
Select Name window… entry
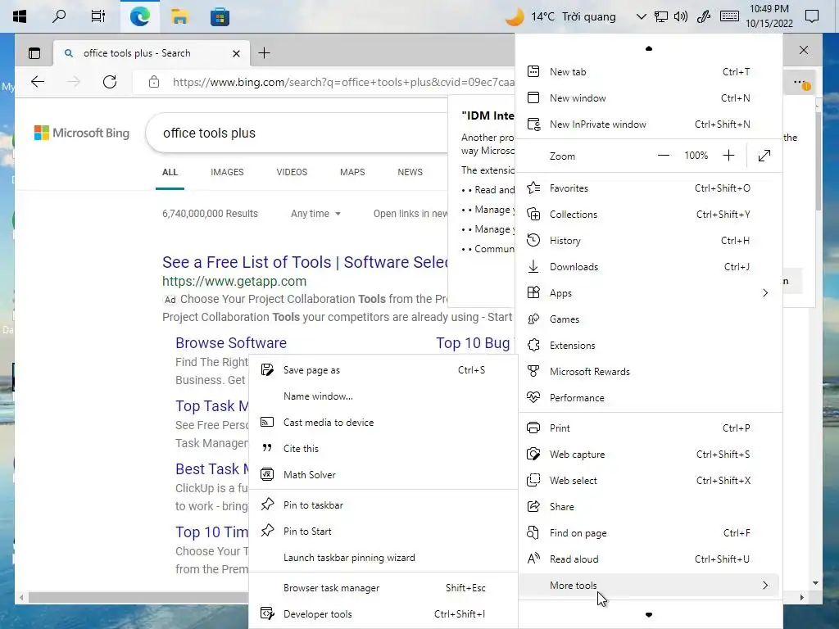[x=383, y=396]
